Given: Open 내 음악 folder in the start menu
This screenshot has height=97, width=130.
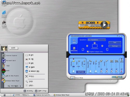Looking at the screenshot, I should click(x=29, y=63).
